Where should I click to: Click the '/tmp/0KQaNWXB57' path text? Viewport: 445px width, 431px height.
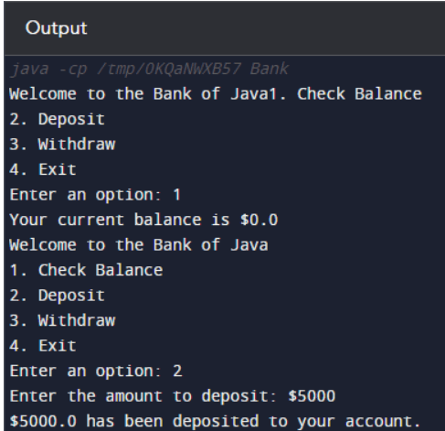coord(169,69)
